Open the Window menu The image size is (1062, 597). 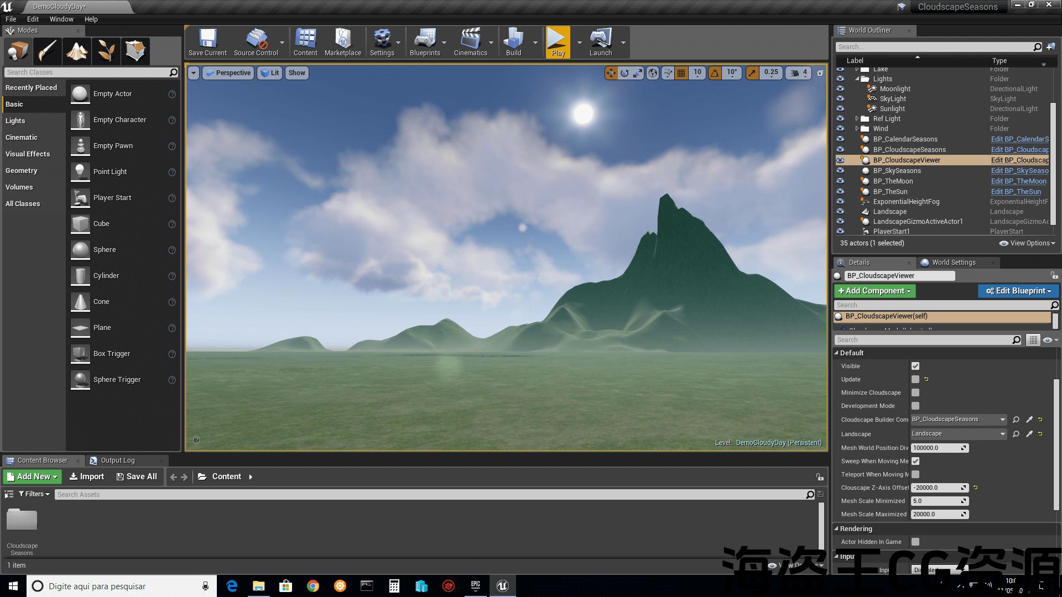click(61, 19)
